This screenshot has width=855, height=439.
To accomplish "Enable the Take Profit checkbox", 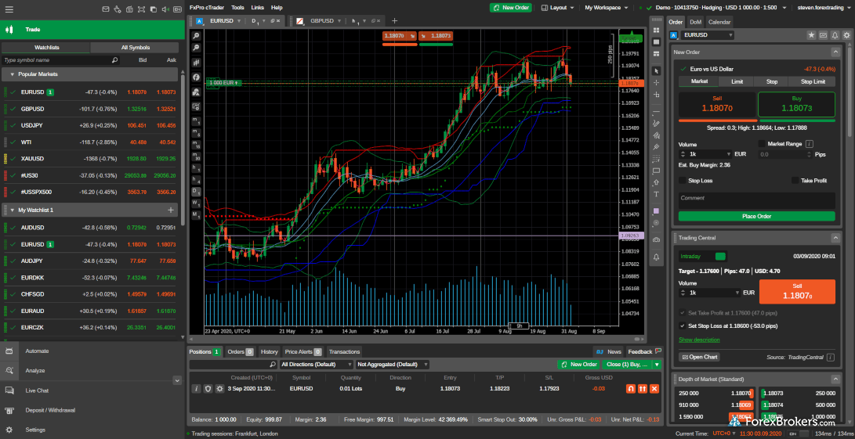I will click(x=795, y=180).
